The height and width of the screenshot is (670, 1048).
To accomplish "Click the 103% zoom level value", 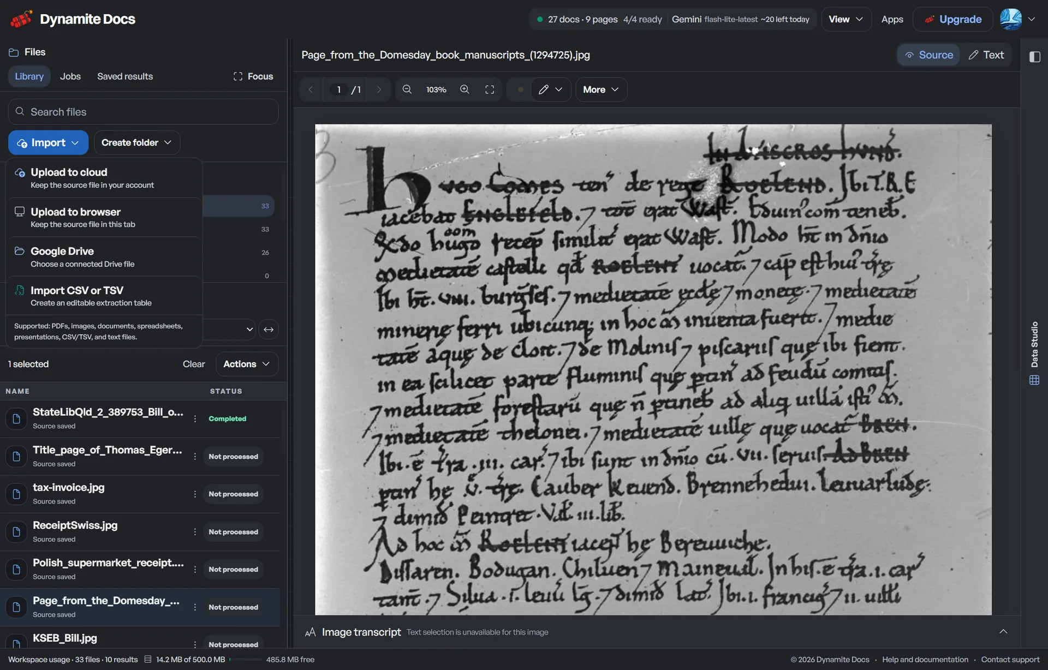I will (436, 89).
